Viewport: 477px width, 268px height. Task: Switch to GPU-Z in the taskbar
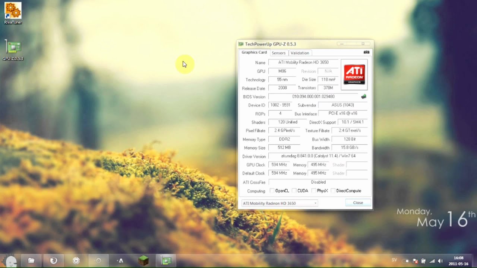pos(166,261)
